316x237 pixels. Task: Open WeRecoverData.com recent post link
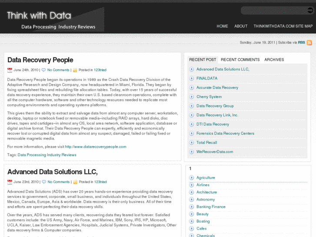pos(215,152)
